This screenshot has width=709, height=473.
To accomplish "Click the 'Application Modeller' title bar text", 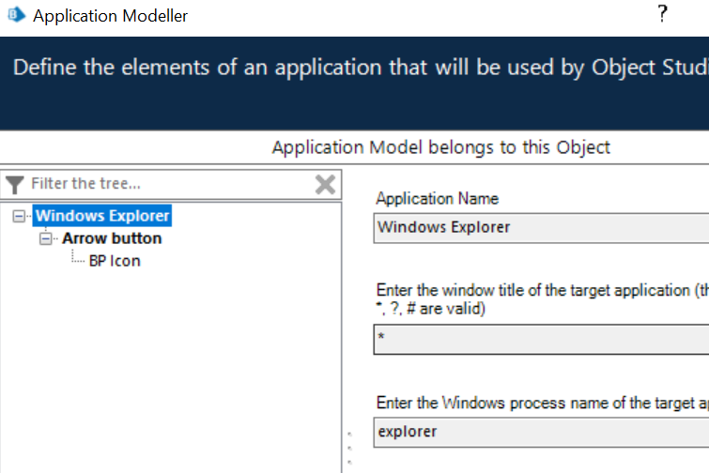I will pyautogui.click(x=110, y=16).
